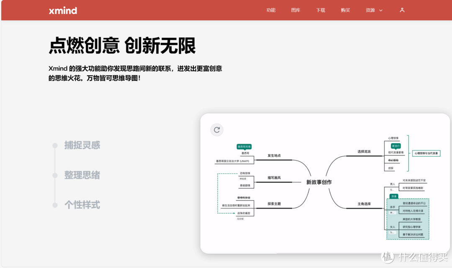The height and width of the screenshot is (268, 452).
Task: Select the 选择流派 branch
Action: pyautogui.click(x=364, y=151)
